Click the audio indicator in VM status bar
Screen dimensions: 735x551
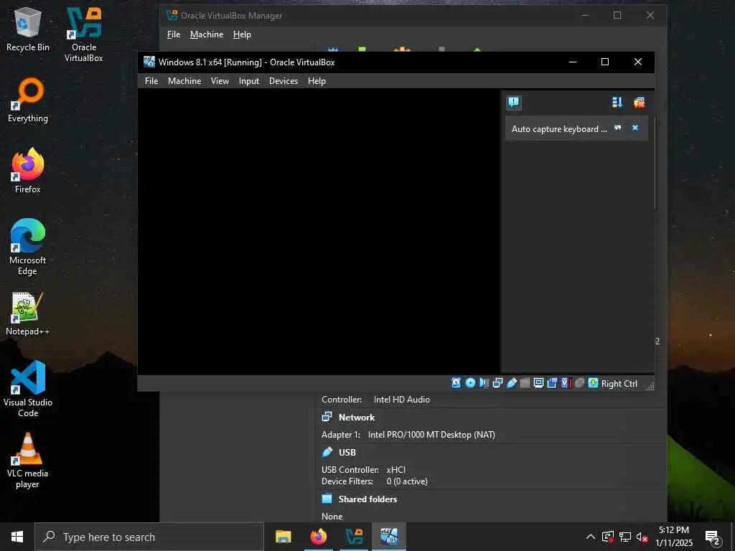pos(484,383)
